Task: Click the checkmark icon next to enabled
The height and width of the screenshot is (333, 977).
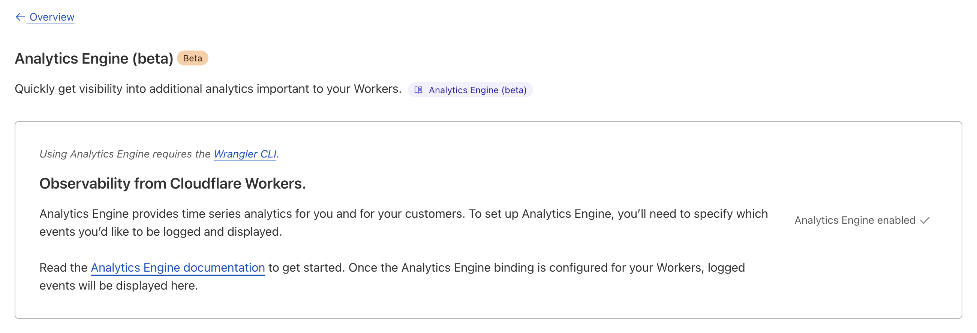Action: tap(925, 220)
